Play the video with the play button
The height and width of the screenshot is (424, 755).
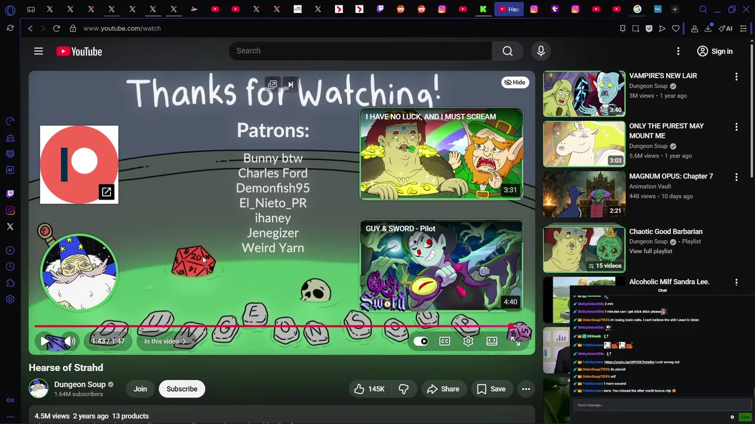[x=45, y=341]
